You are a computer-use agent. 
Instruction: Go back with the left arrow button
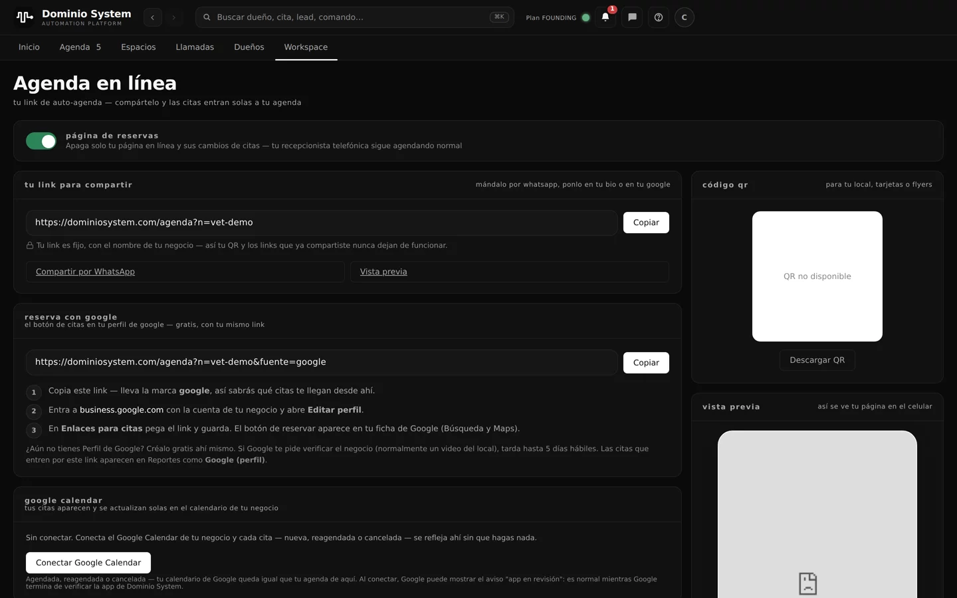[153, 17]
